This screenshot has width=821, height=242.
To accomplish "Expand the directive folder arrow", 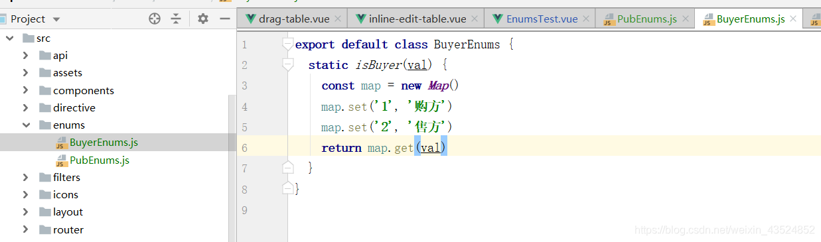I will coord(25,107).
